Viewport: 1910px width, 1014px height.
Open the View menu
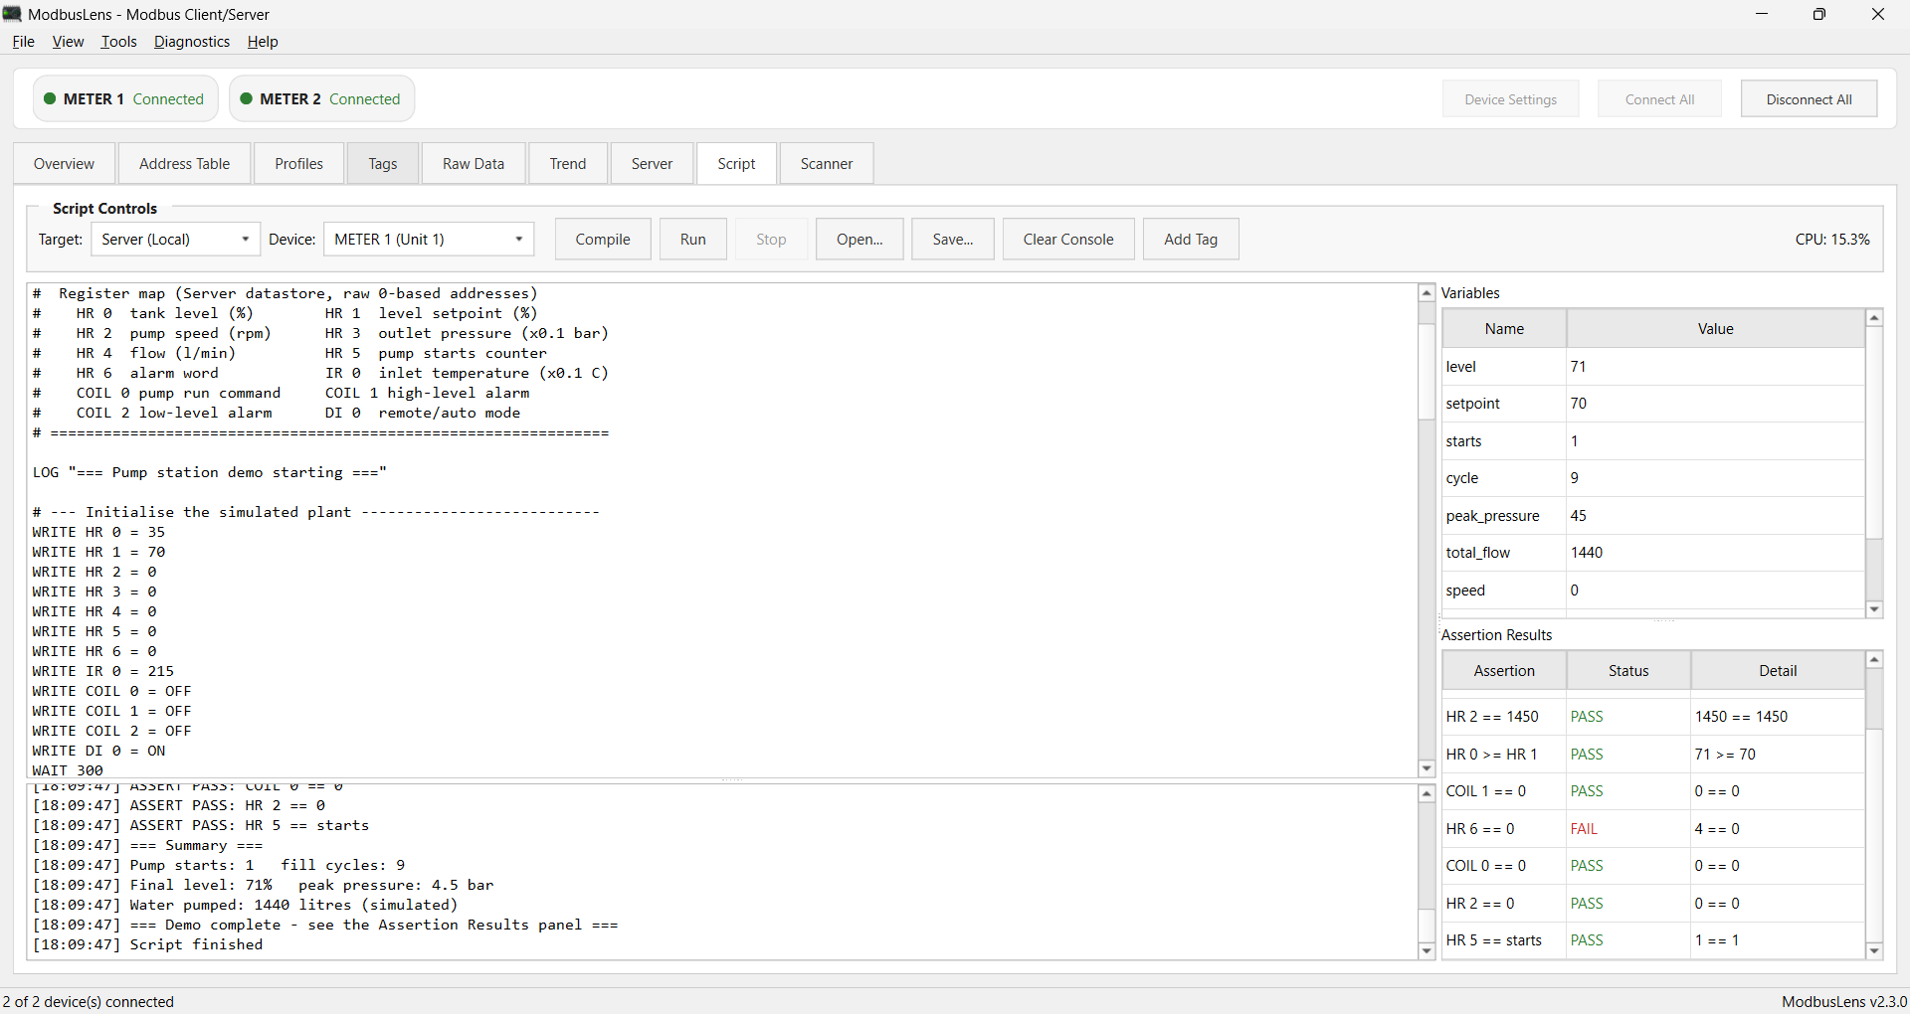tap(68, 42)
